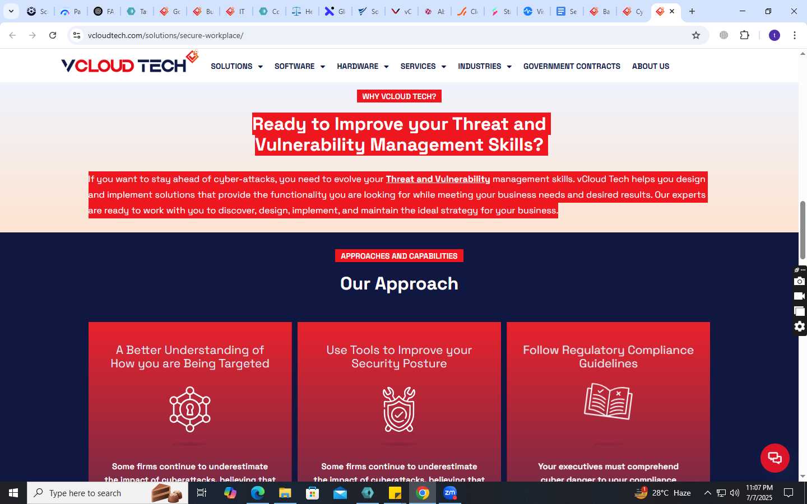Click the Task View taskbar button
807x504 pixels.
pyautogui.click(x=202, y=493)
